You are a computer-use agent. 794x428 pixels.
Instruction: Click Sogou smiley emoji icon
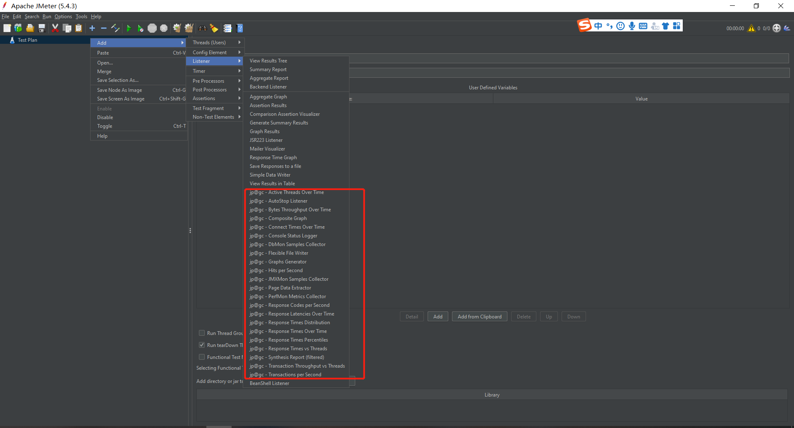point(620,26)
